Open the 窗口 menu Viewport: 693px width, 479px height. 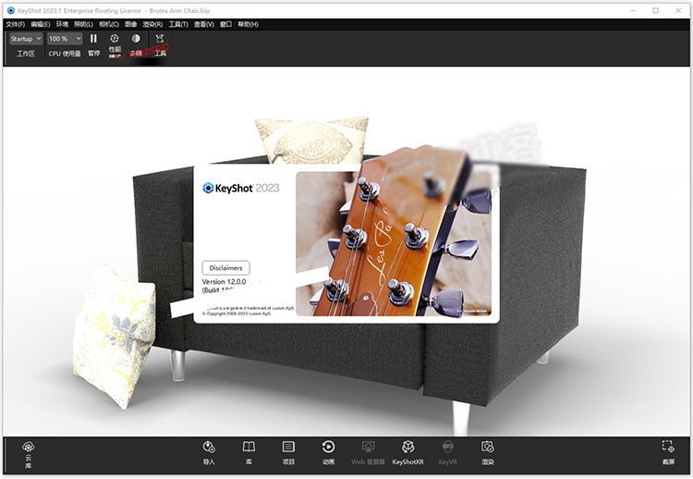225,24
